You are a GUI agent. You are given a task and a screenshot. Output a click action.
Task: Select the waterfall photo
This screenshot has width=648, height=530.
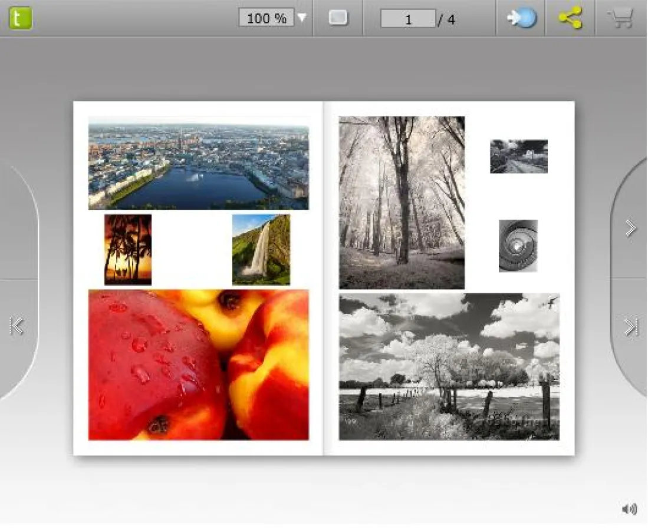261,250
